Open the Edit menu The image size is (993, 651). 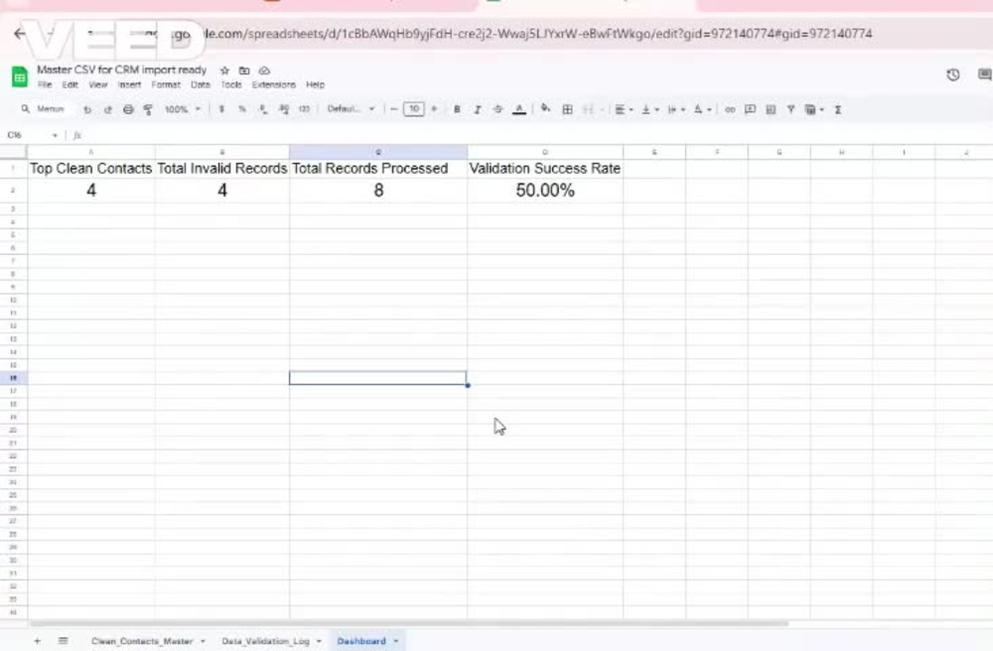(x=70, y=84)
